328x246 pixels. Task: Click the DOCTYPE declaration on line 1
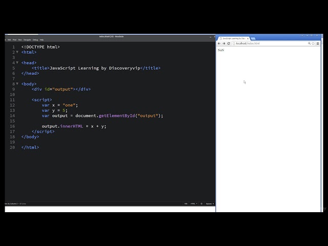(40, 47)
